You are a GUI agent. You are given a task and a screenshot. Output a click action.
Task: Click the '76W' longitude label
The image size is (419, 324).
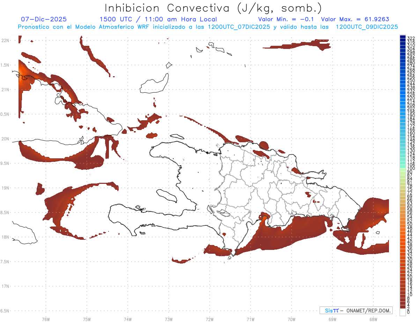pos(46,319)
